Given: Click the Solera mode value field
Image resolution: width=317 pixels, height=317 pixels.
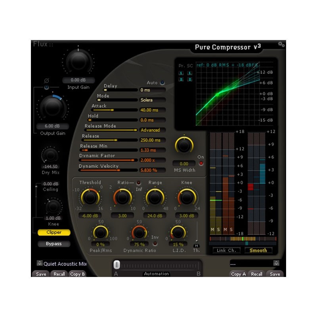Looking at the screenshot, I should 152,100.
